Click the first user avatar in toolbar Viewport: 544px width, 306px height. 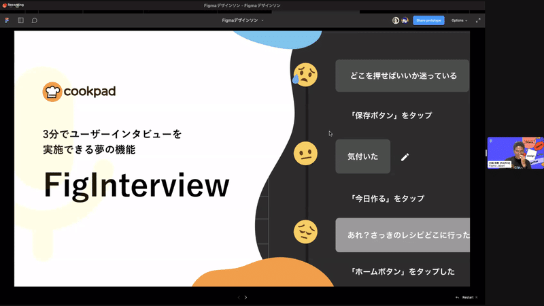tap(396, 20)
